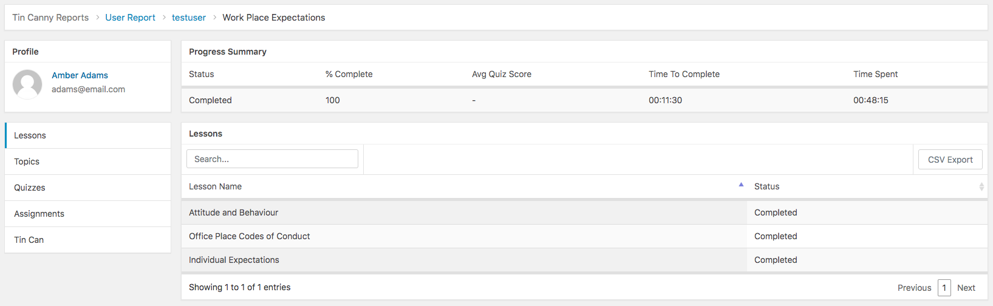
Task: Click the CSV Export button
Action: click(950, 160)
